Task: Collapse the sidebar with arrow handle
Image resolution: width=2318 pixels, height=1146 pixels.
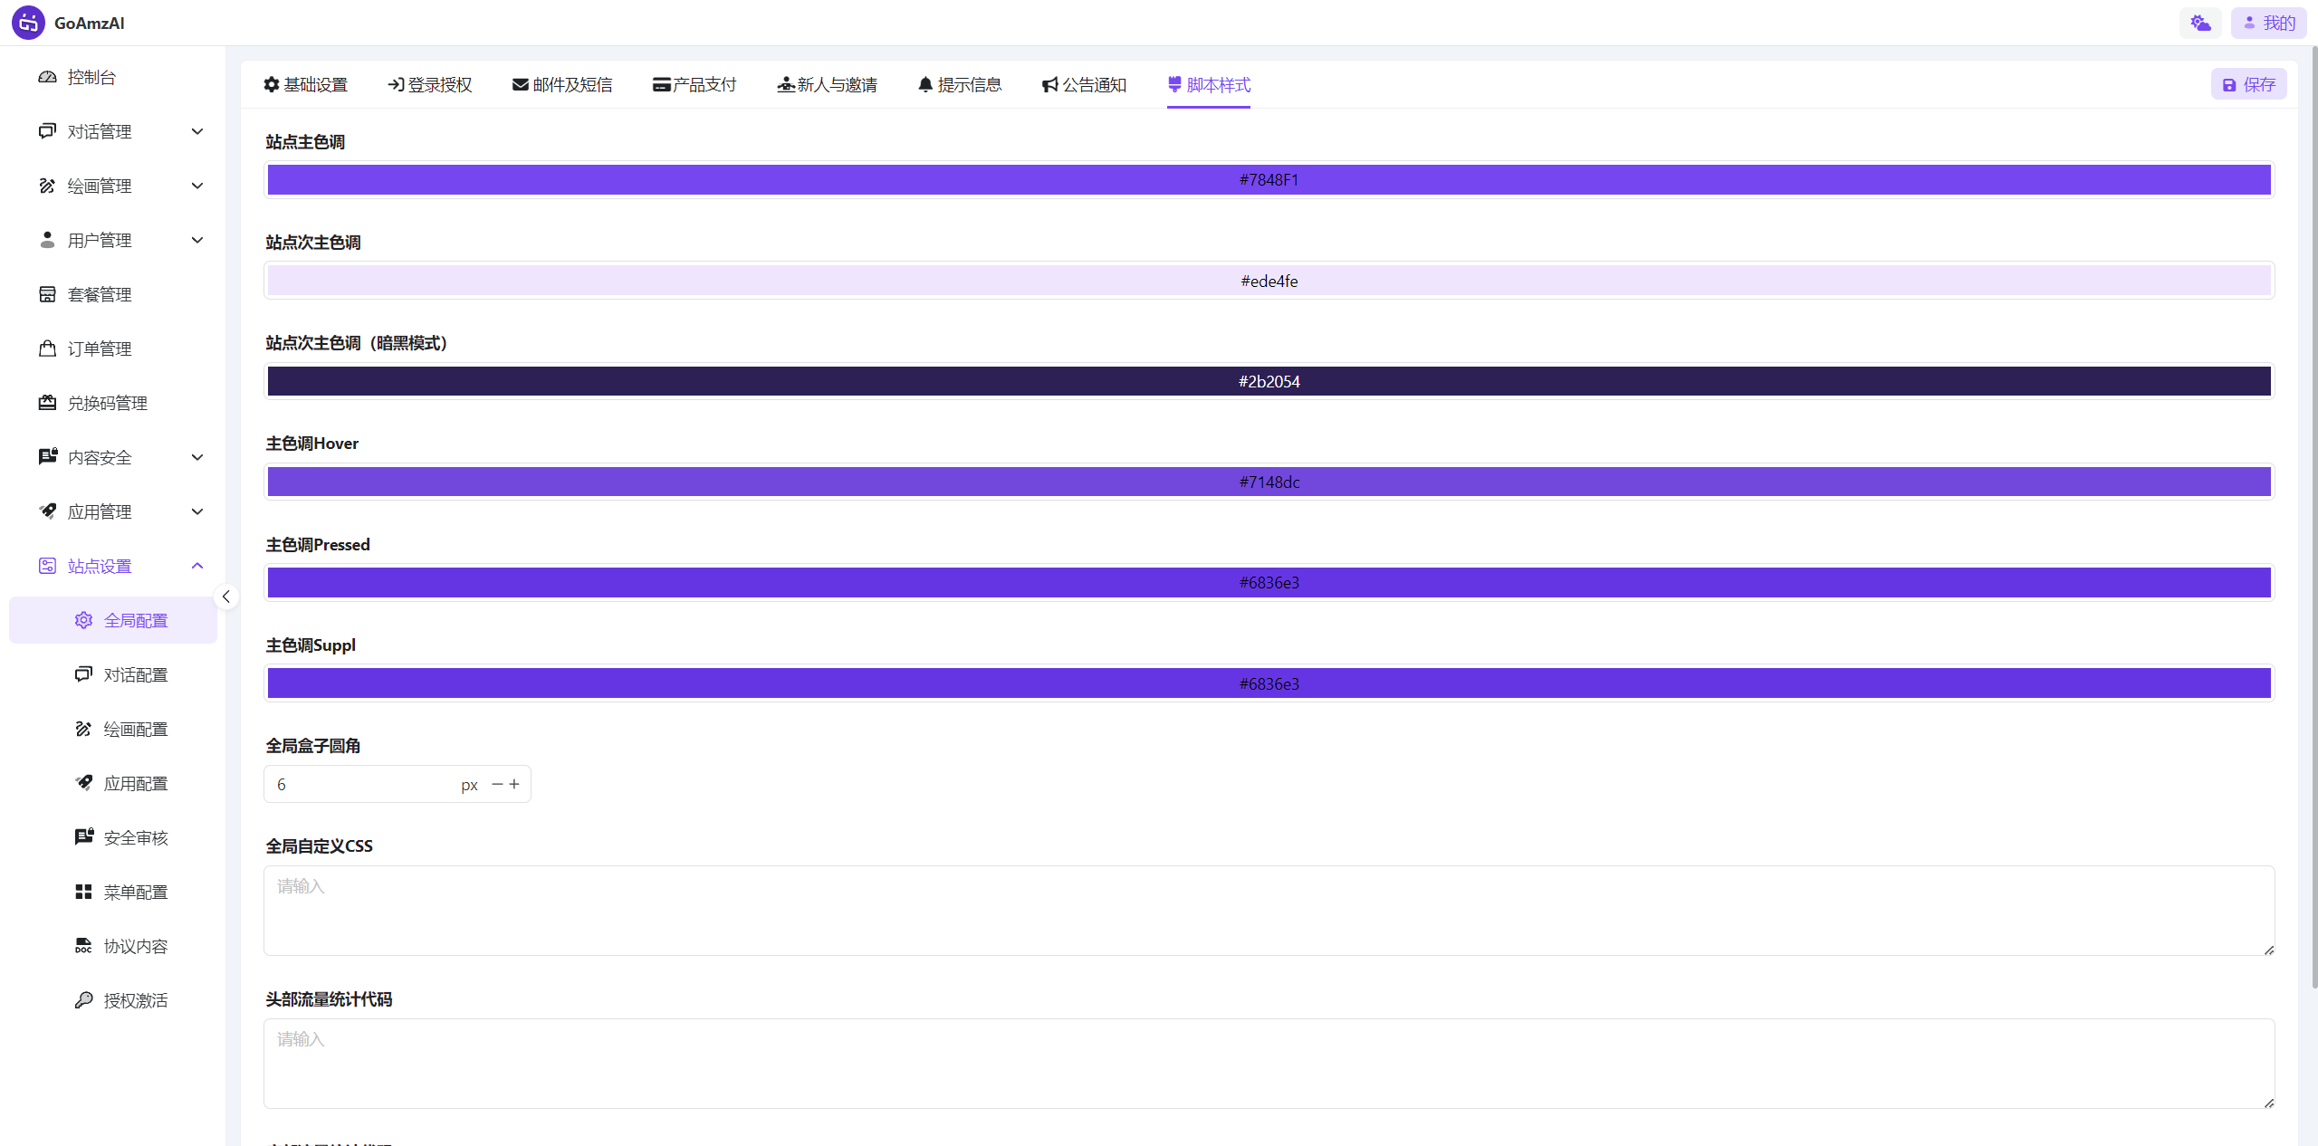Action: (226, 597)
